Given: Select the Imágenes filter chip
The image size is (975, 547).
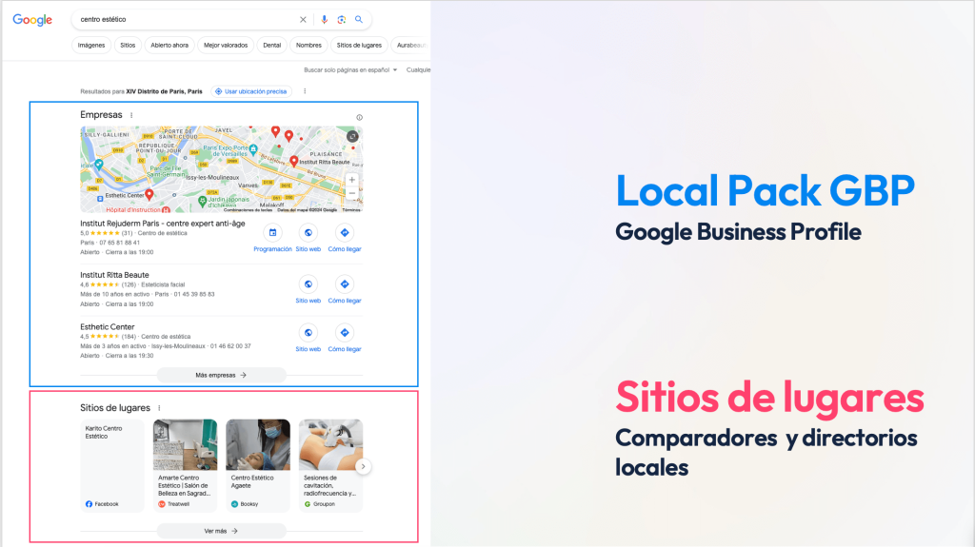Looking at the screenshot, I should (x=91, y=45).
